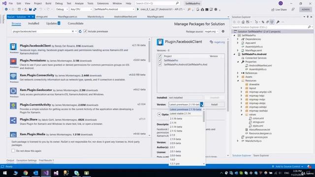
Task: Open Chrome from the Windows taskbar
Action: (x=26, y=173)
